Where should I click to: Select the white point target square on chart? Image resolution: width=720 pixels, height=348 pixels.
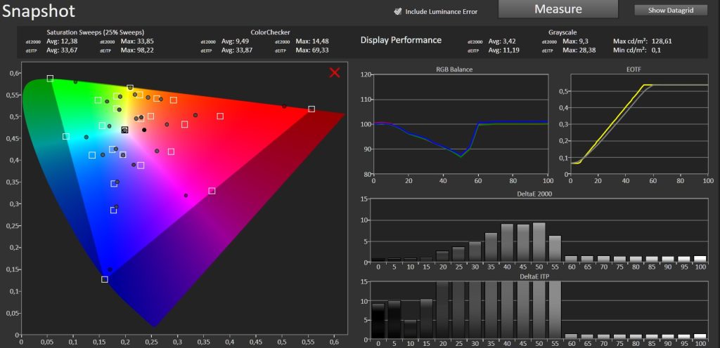[x=124, y=130]
